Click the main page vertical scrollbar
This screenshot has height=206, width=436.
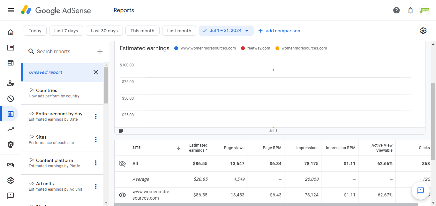click(x=433, y=121)
